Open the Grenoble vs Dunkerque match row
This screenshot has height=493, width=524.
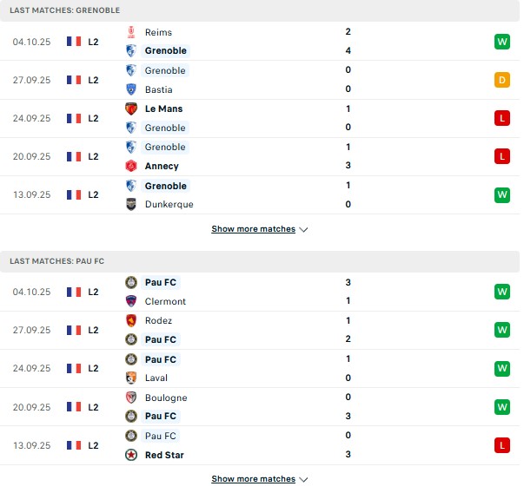click(x=261, y=195)
